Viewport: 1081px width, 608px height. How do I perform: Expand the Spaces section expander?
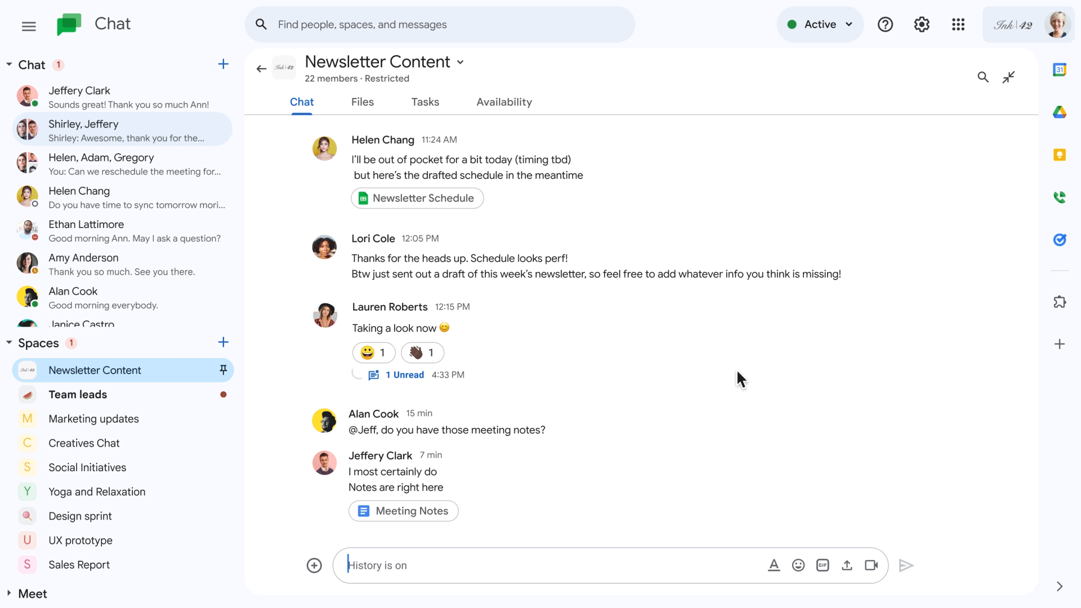8,342
